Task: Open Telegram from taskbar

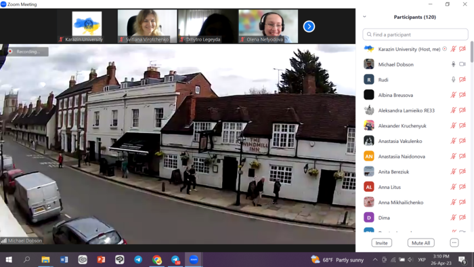Action: pyautogui.click(x=138, y=260)
